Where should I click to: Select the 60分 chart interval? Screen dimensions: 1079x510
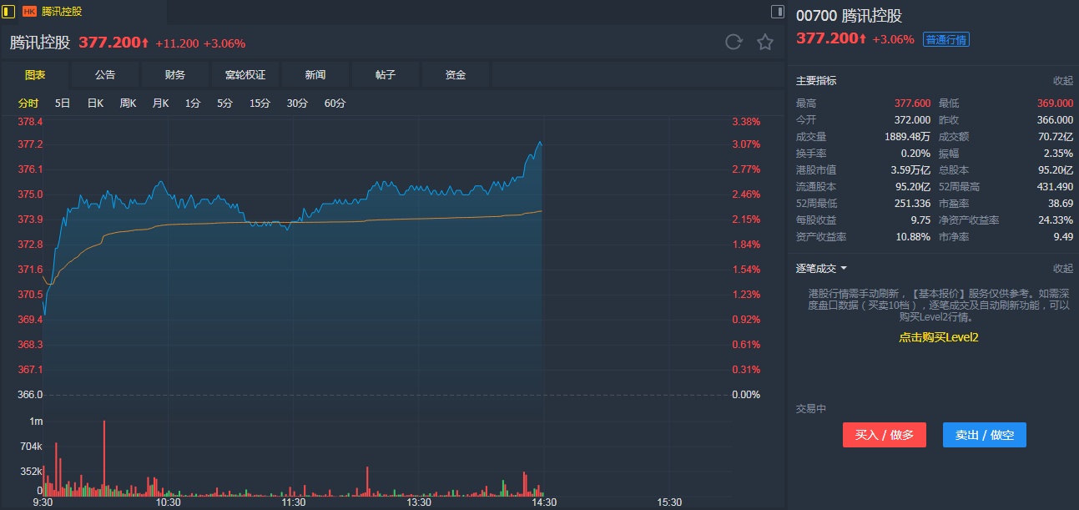click(x=335, y=104)
